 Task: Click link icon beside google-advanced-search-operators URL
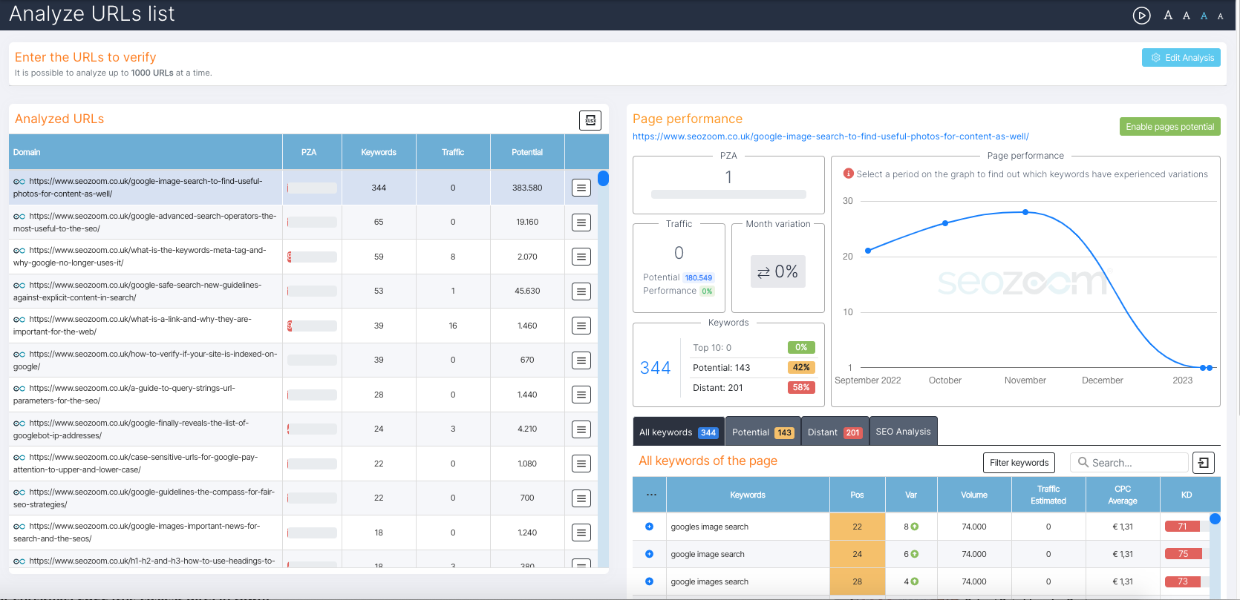click(x=19, y=217)
